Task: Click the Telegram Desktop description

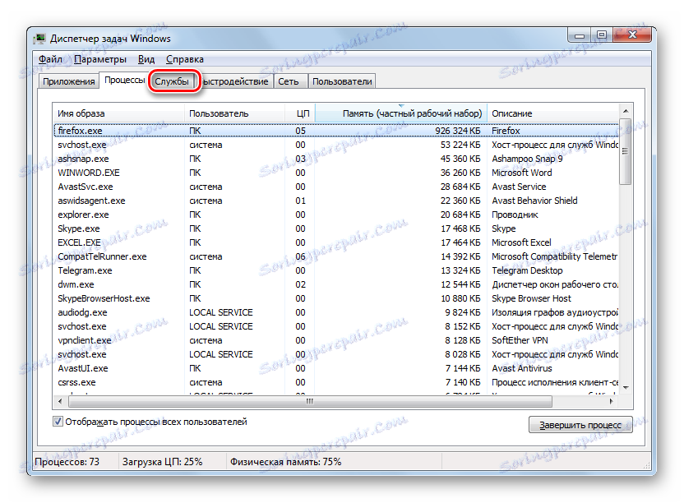Action: [x=527, y=270]
